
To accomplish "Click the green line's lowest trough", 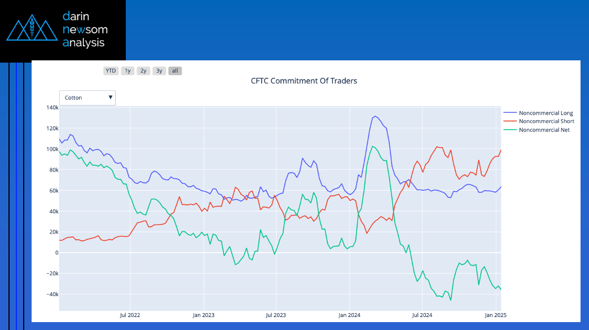I will tap(451, 300).
